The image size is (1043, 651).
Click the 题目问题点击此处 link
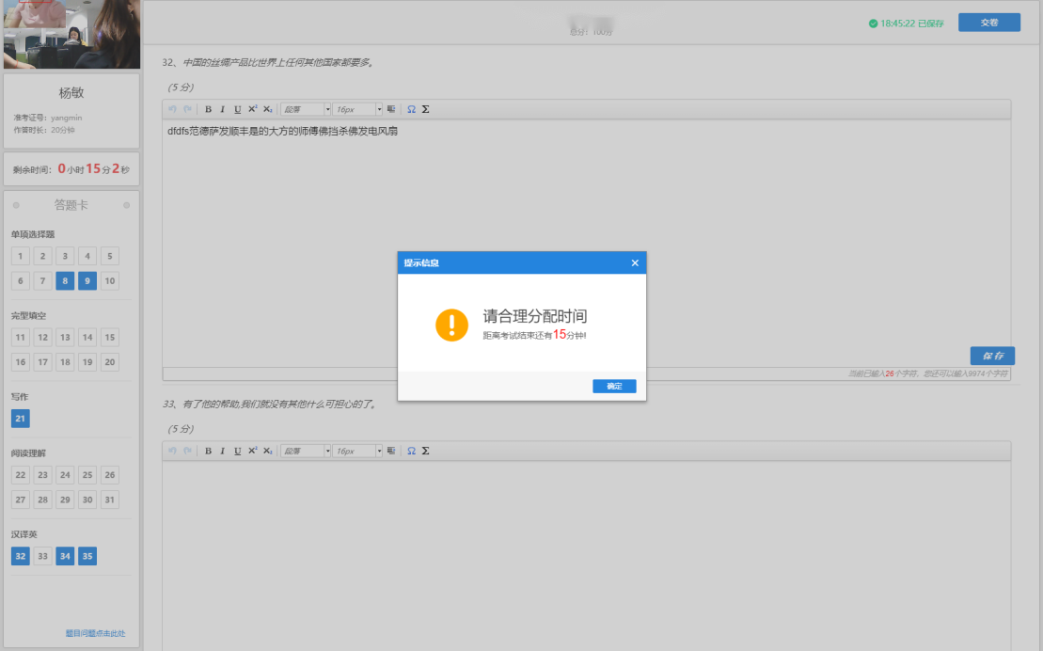click(x=95, y=633)
